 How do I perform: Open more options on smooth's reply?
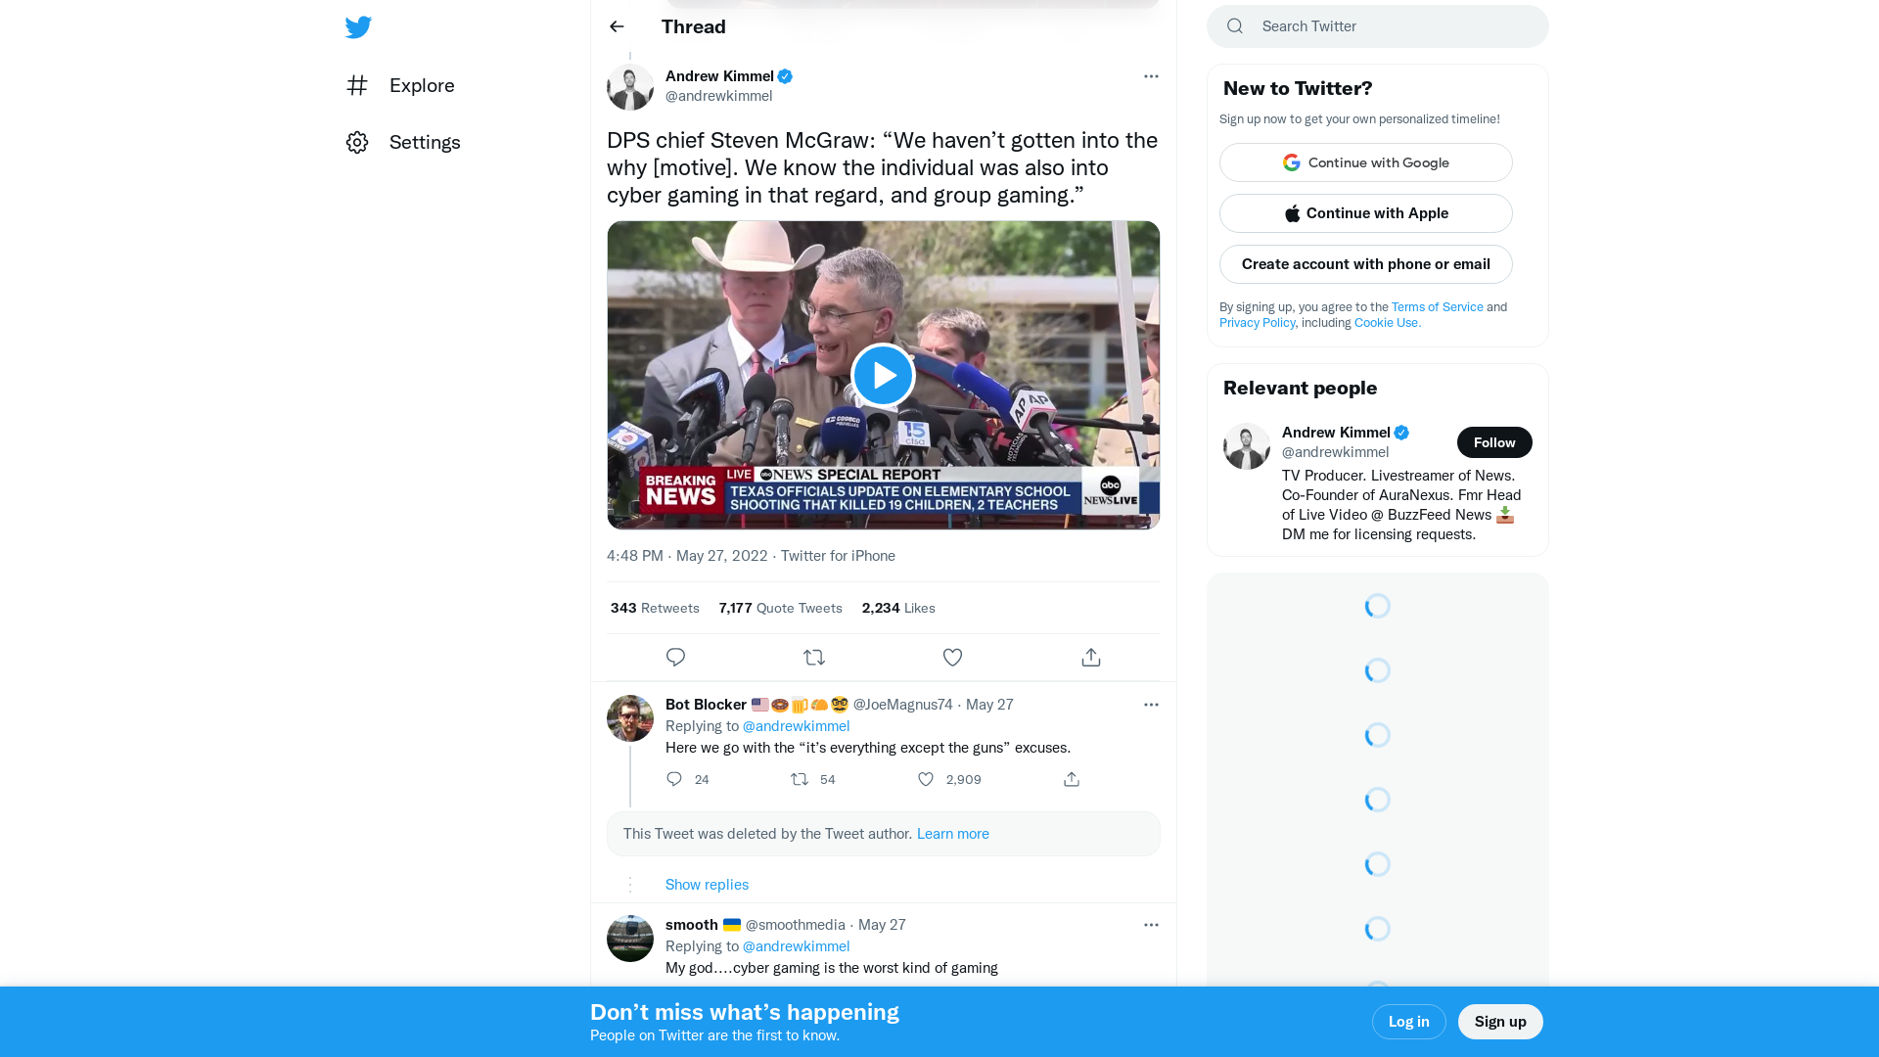click(x=1151, y=925)
